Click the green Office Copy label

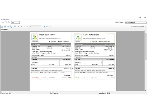(78, 78)
